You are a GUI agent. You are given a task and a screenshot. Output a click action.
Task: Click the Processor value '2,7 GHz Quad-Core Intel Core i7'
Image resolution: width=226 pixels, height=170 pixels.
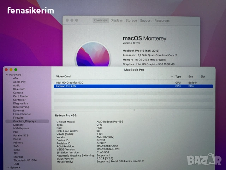(157, 55)
